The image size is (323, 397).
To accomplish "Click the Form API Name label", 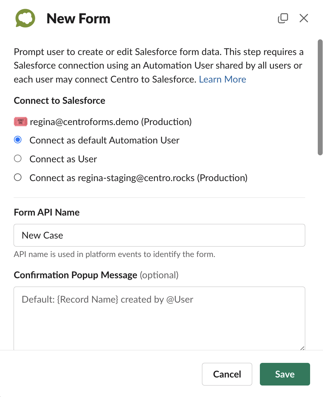I will coord(47,212).
